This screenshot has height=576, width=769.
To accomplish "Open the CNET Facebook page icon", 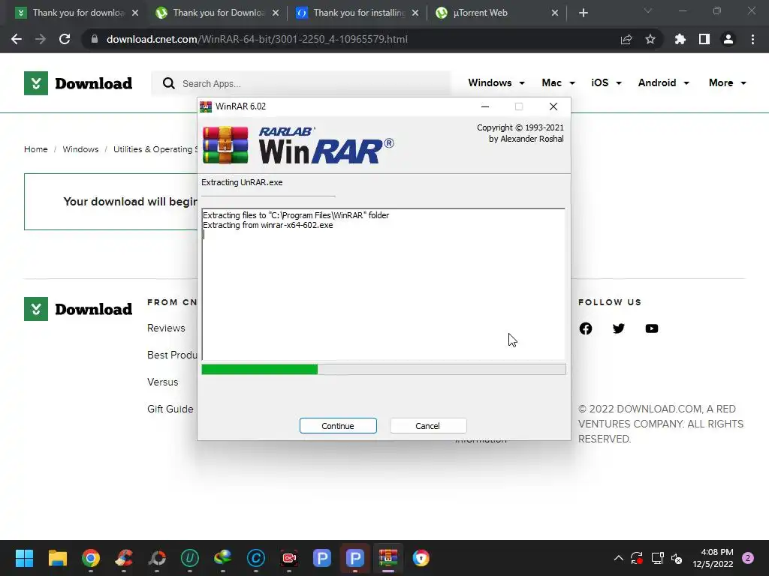I will [586, 328].
